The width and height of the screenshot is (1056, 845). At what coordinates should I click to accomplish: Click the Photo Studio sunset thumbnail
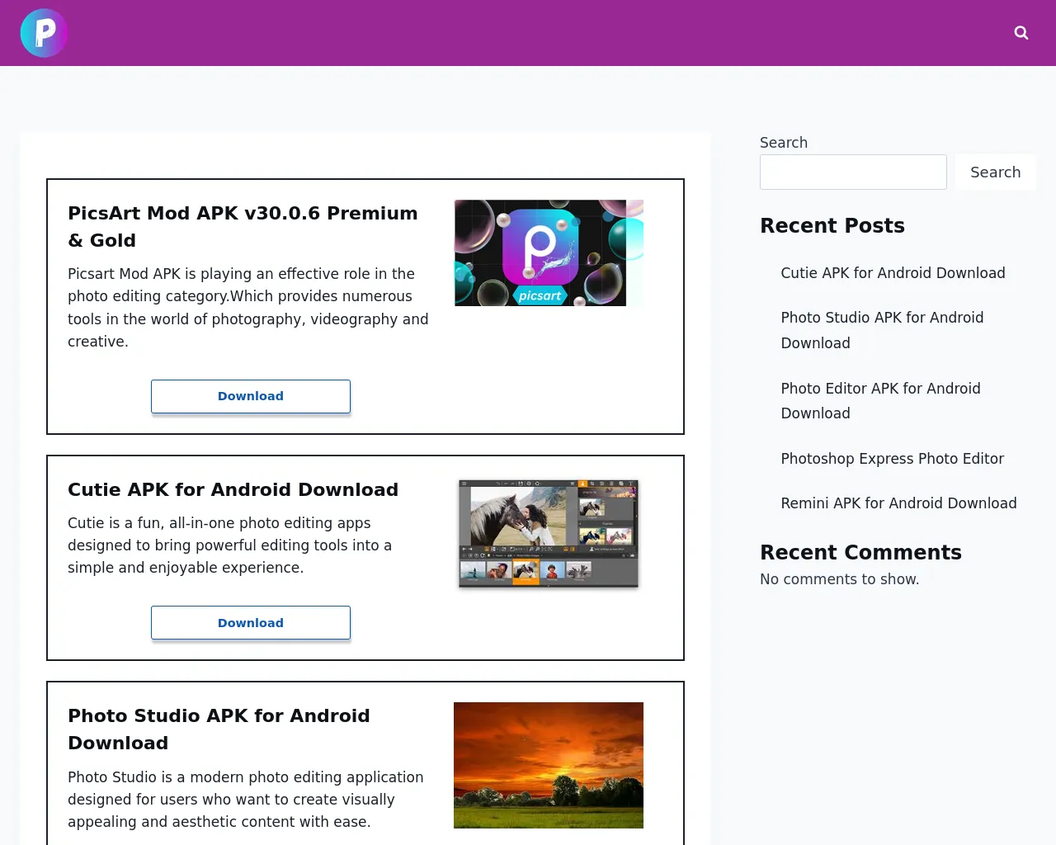click(x=549, y=765)
